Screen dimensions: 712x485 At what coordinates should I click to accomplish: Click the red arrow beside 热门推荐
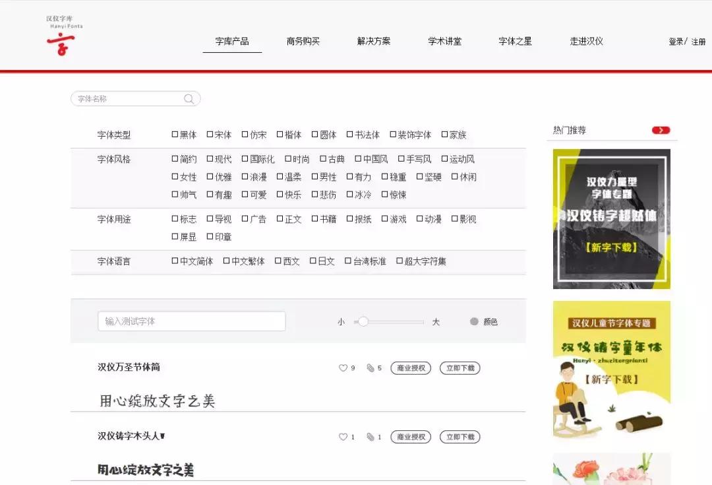661,130
